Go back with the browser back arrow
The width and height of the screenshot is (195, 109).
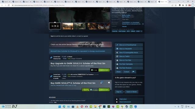[2, 5]
